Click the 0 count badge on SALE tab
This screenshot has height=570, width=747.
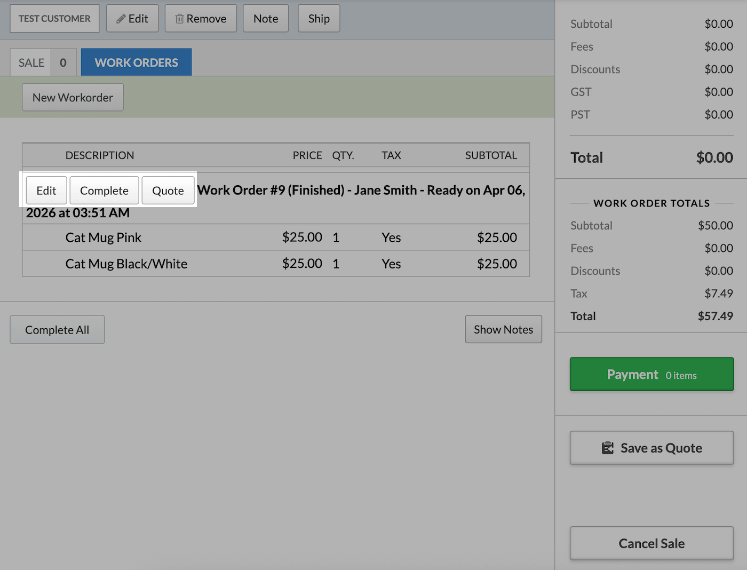coord(63,62)
